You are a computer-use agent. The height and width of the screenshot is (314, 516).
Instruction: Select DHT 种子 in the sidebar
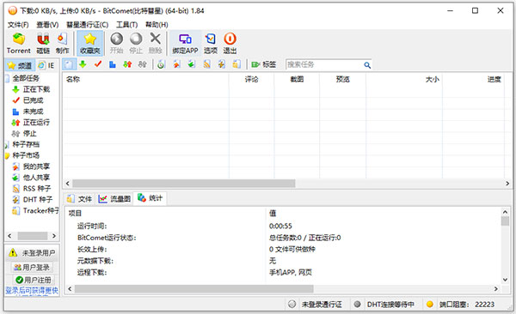tap(38, 199)
